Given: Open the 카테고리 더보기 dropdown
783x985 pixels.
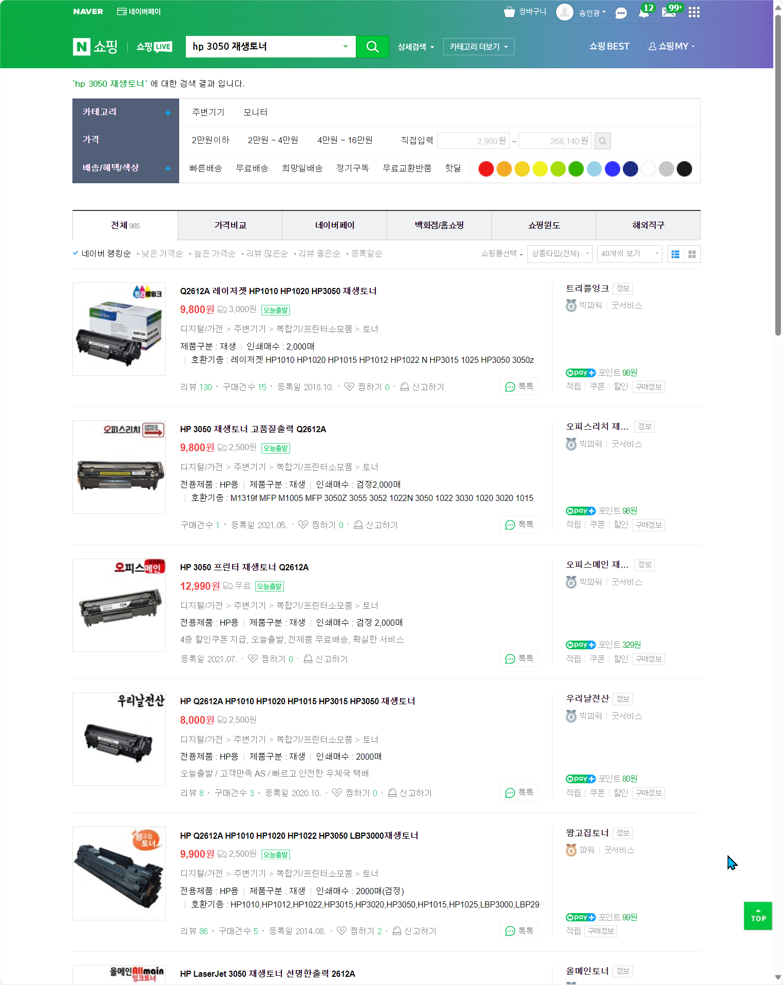Looking at the screenshot, I should click(x=479, y=47).
